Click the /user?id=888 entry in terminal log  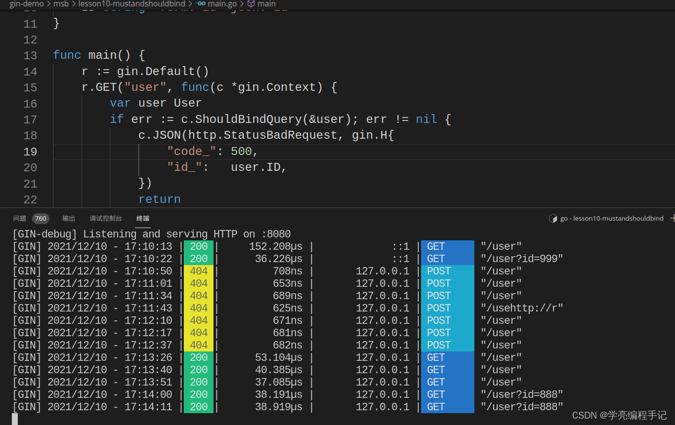tap(522, 394)
